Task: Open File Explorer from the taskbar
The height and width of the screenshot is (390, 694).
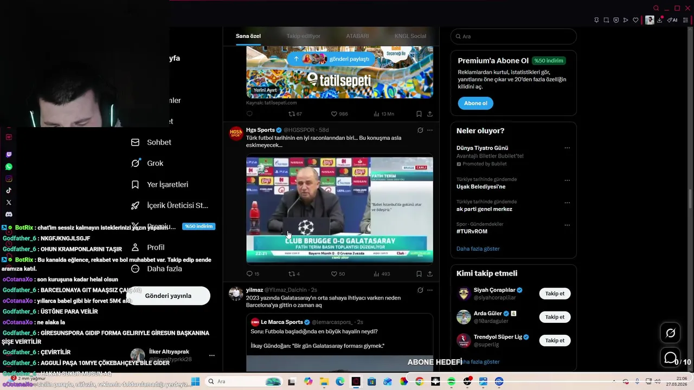Action: (x=324, y=381)
